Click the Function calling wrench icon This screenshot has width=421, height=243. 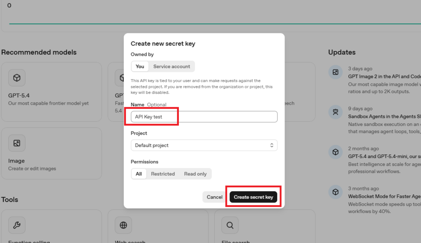(17, 225)
